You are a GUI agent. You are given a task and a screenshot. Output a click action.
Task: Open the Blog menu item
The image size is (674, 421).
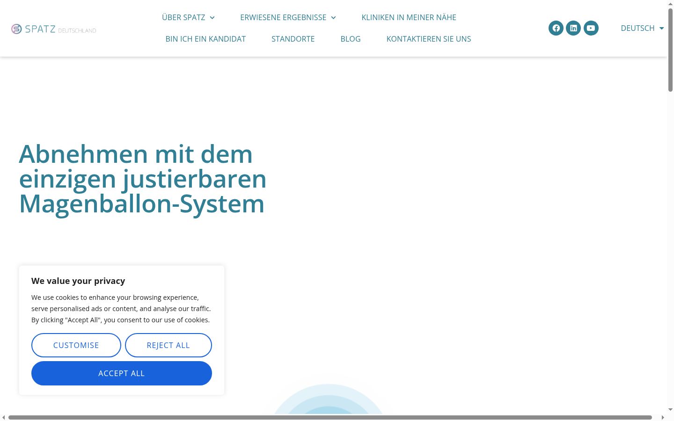click(351, 39)
